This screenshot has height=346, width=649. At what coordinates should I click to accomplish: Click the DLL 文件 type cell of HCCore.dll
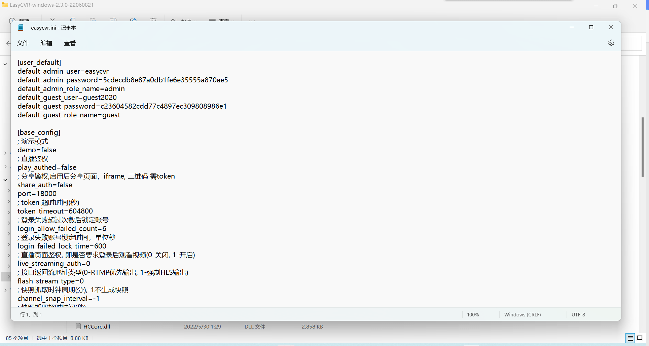[255, 326]
